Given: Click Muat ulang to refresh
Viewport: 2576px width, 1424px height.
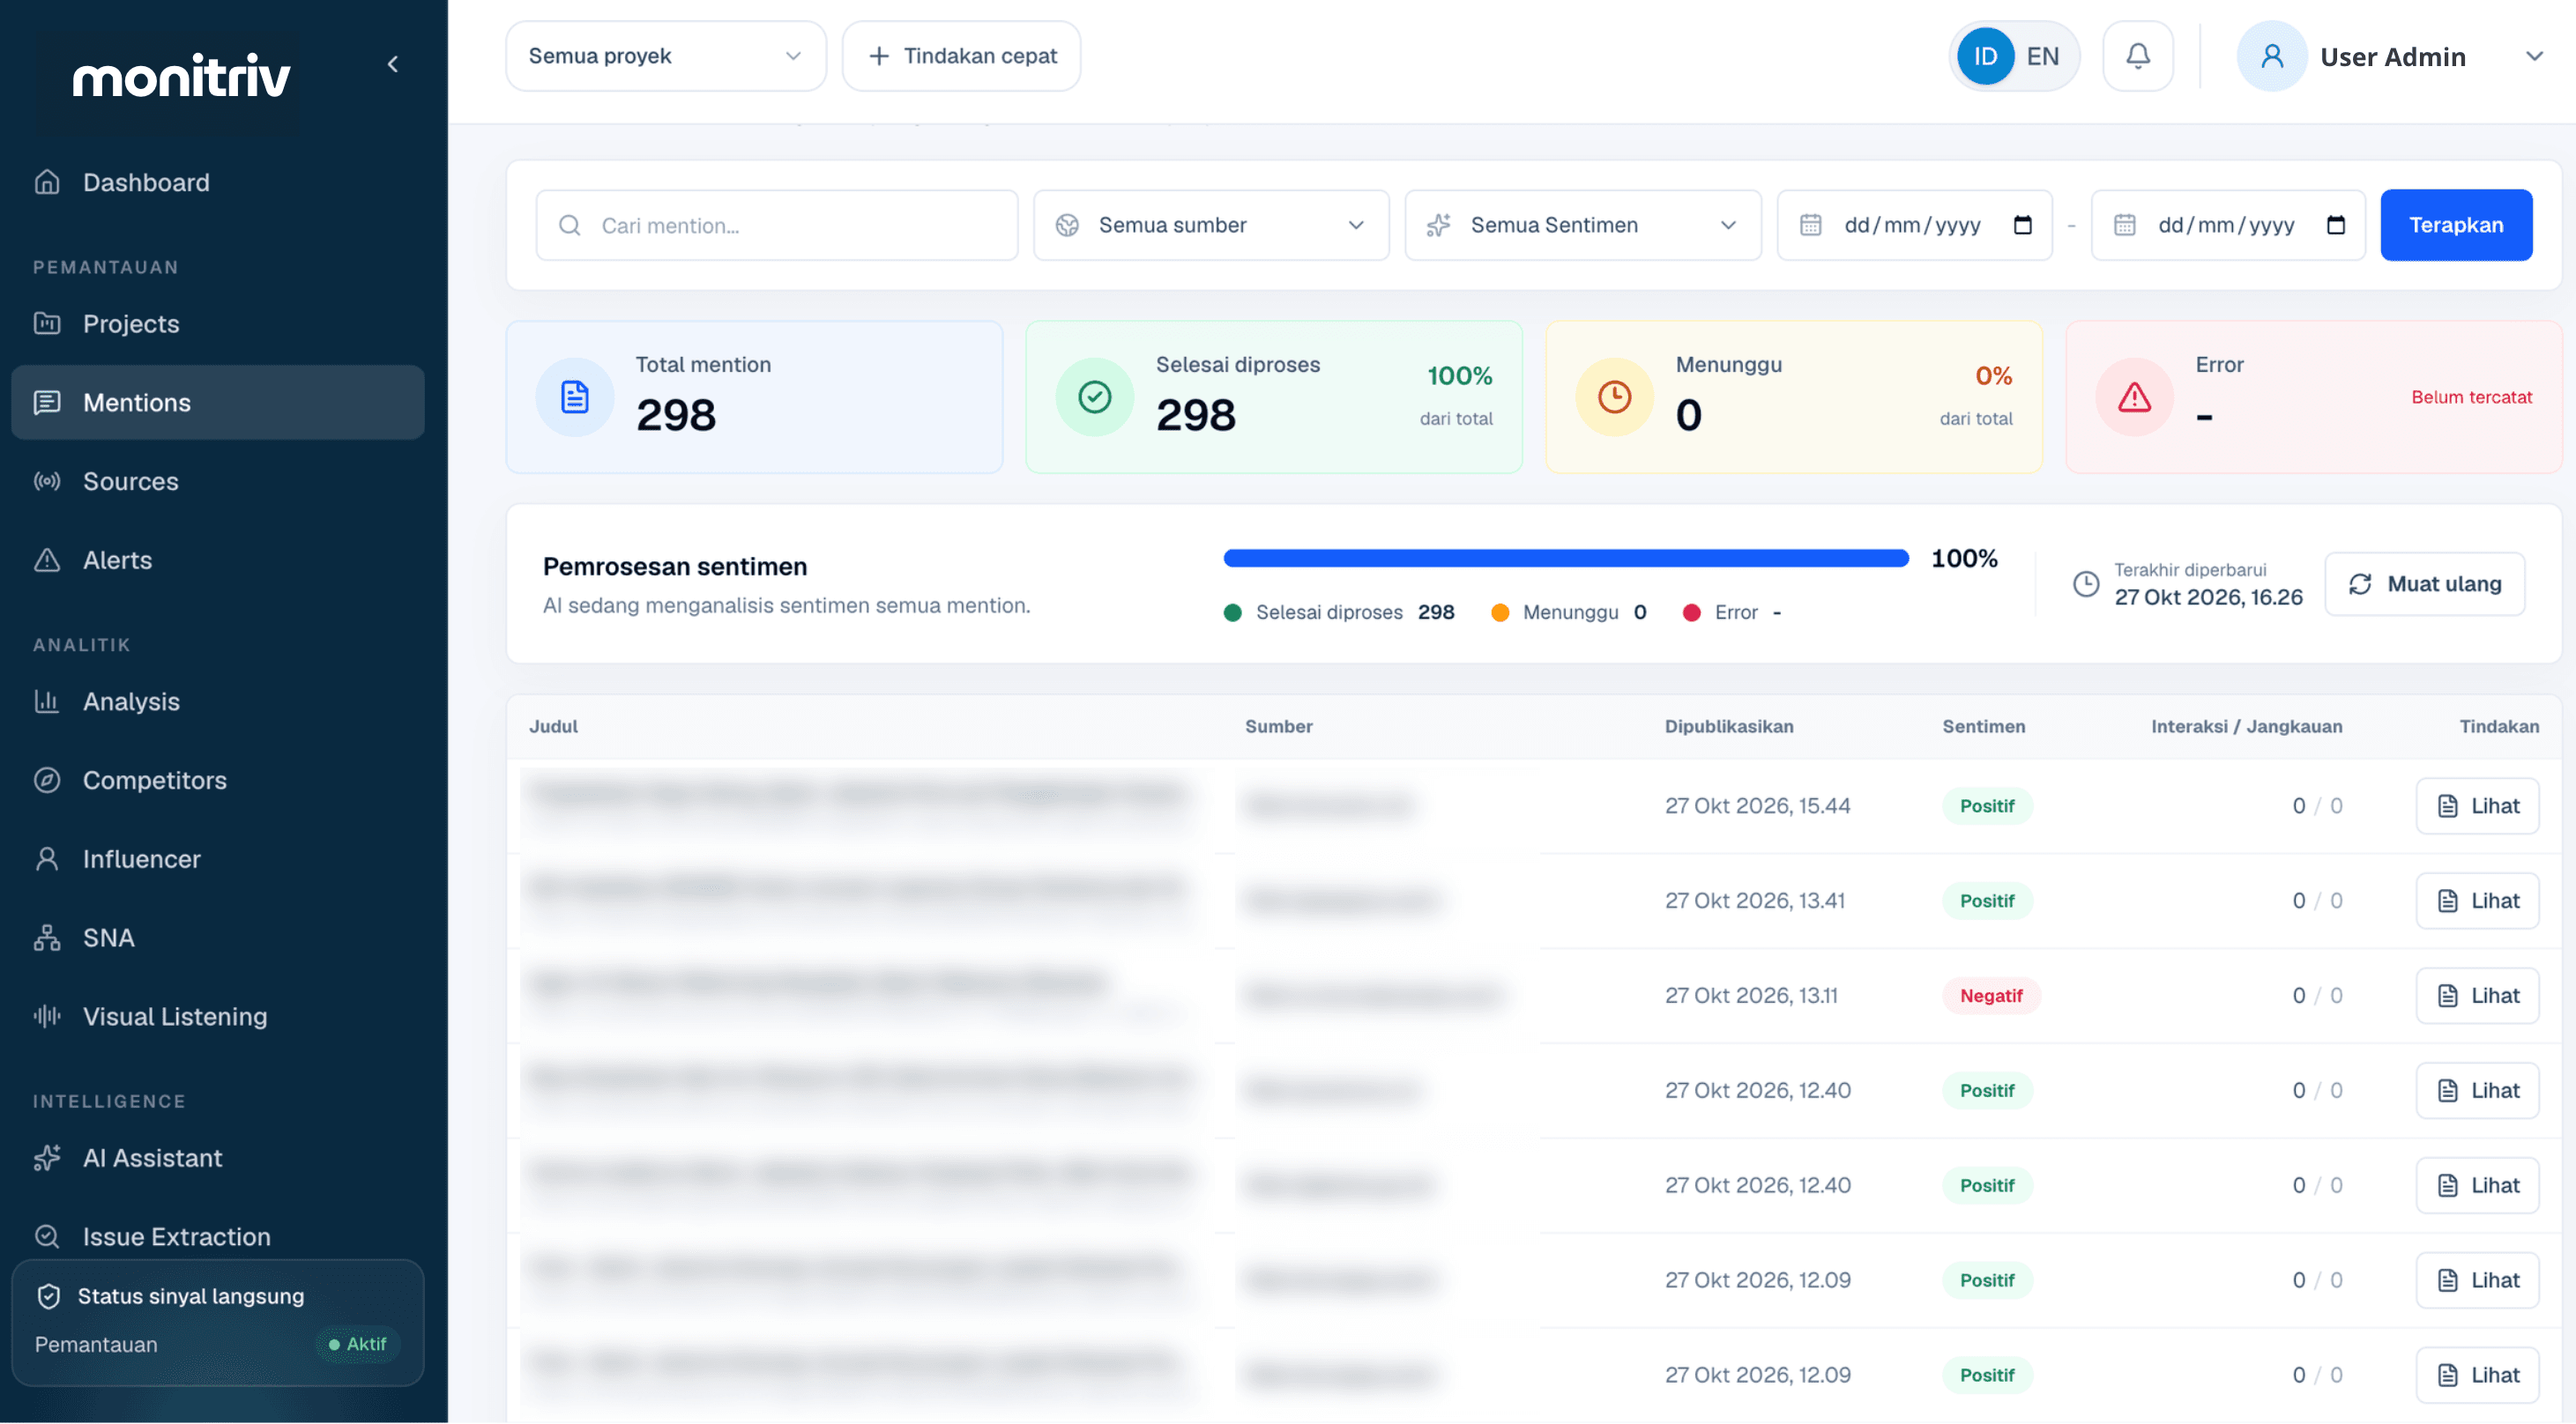Looking at the screenshot, I should (x=2424, y=583).
